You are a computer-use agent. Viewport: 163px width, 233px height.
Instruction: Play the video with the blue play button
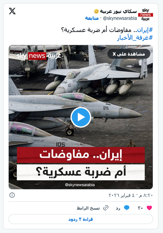tap(81, 117)
